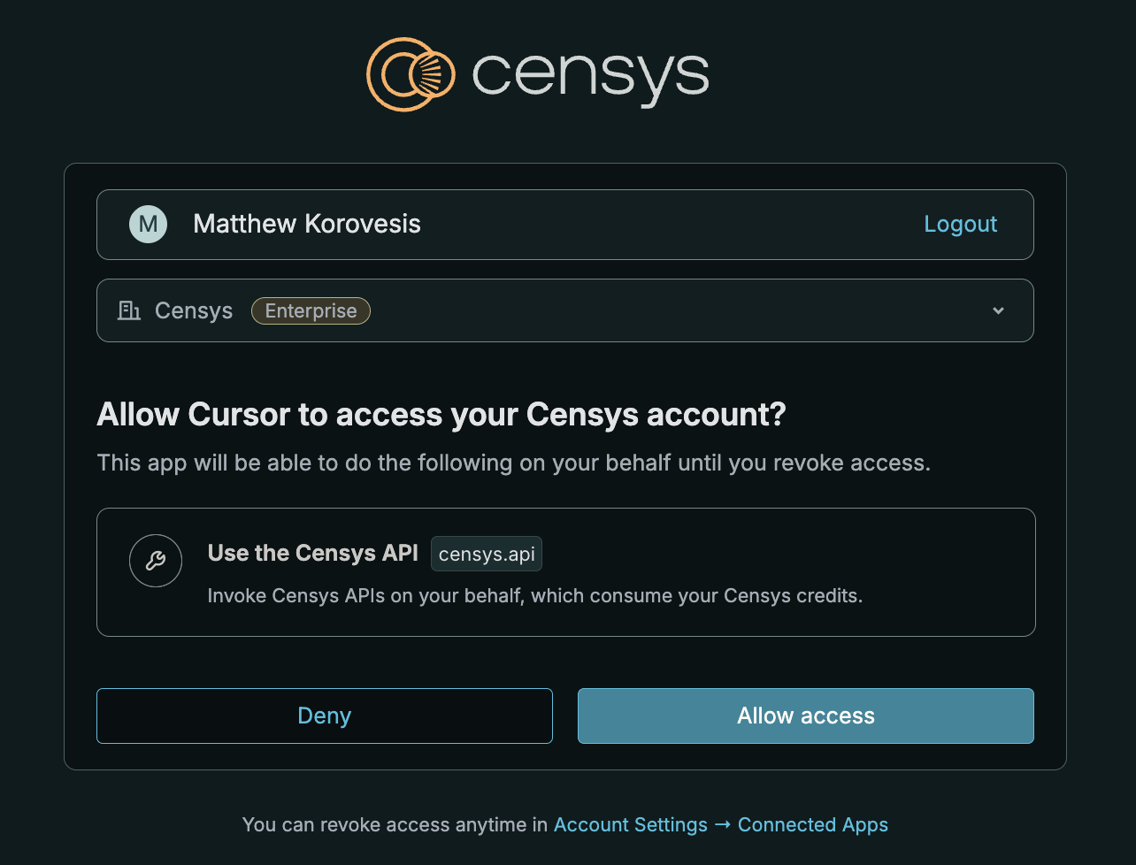This screenshot has height=865, width=1136.
Task: Open the Account Settings link
Action: click(631, 825)
